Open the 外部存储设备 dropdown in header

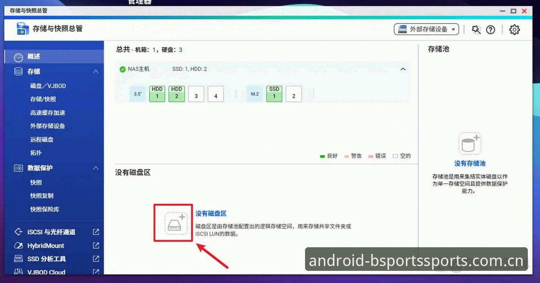pos(426,29)
